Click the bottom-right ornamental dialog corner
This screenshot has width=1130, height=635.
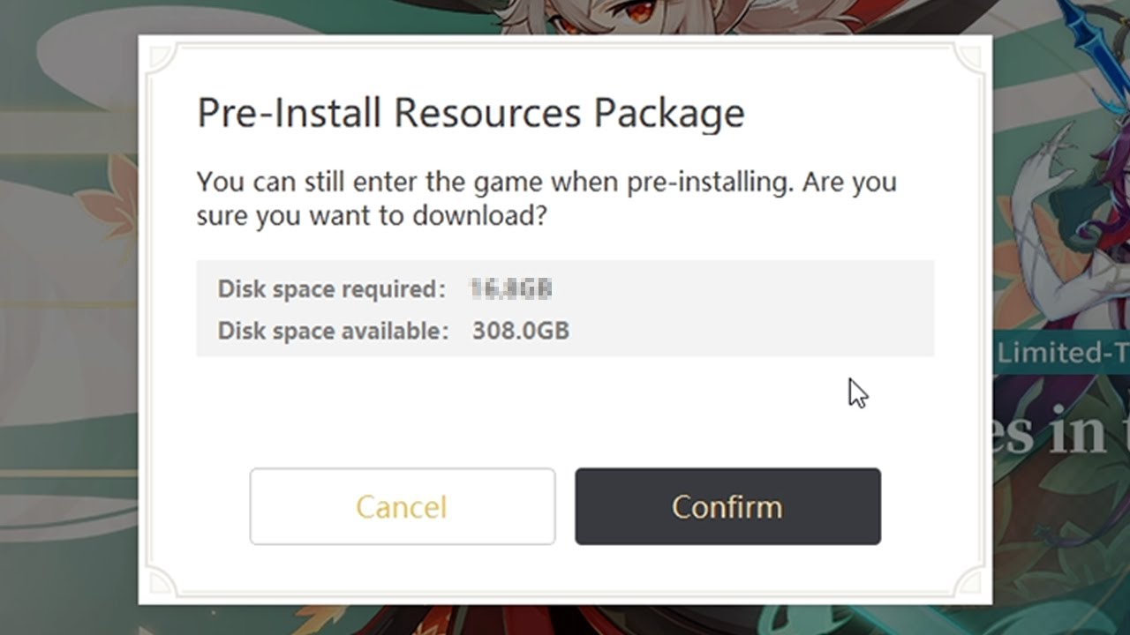click(x=970, y=583)
